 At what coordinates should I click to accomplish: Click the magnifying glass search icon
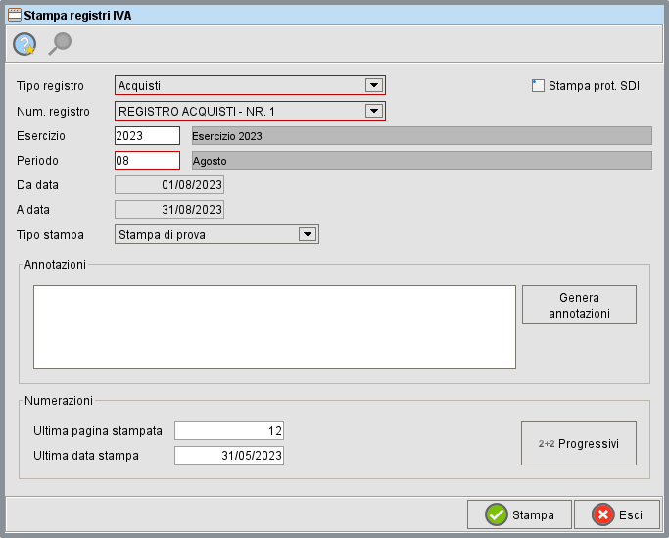[60, 44]
